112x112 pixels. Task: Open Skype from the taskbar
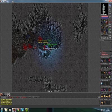(x=22, y=110)
